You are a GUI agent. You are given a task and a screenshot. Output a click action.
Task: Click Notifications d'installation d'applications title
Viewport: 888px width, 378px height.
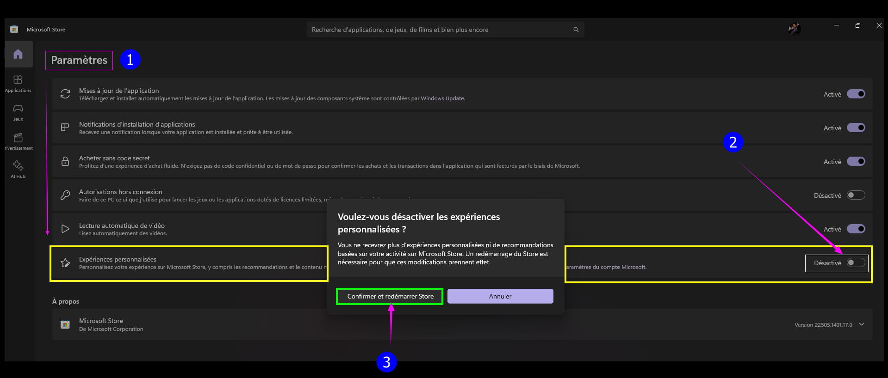(137, 124)
